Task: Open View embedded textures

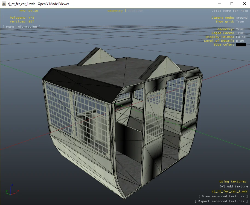Action: (223, 196)
